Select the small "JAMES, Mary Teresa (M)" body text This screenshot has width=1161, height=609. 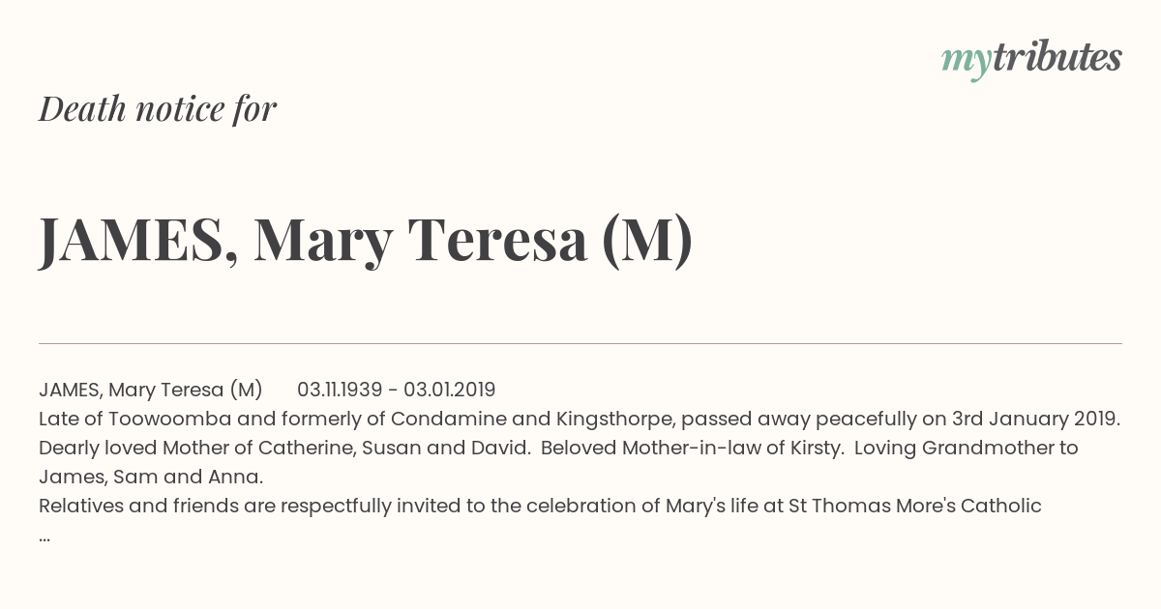(x=151, y=390)
